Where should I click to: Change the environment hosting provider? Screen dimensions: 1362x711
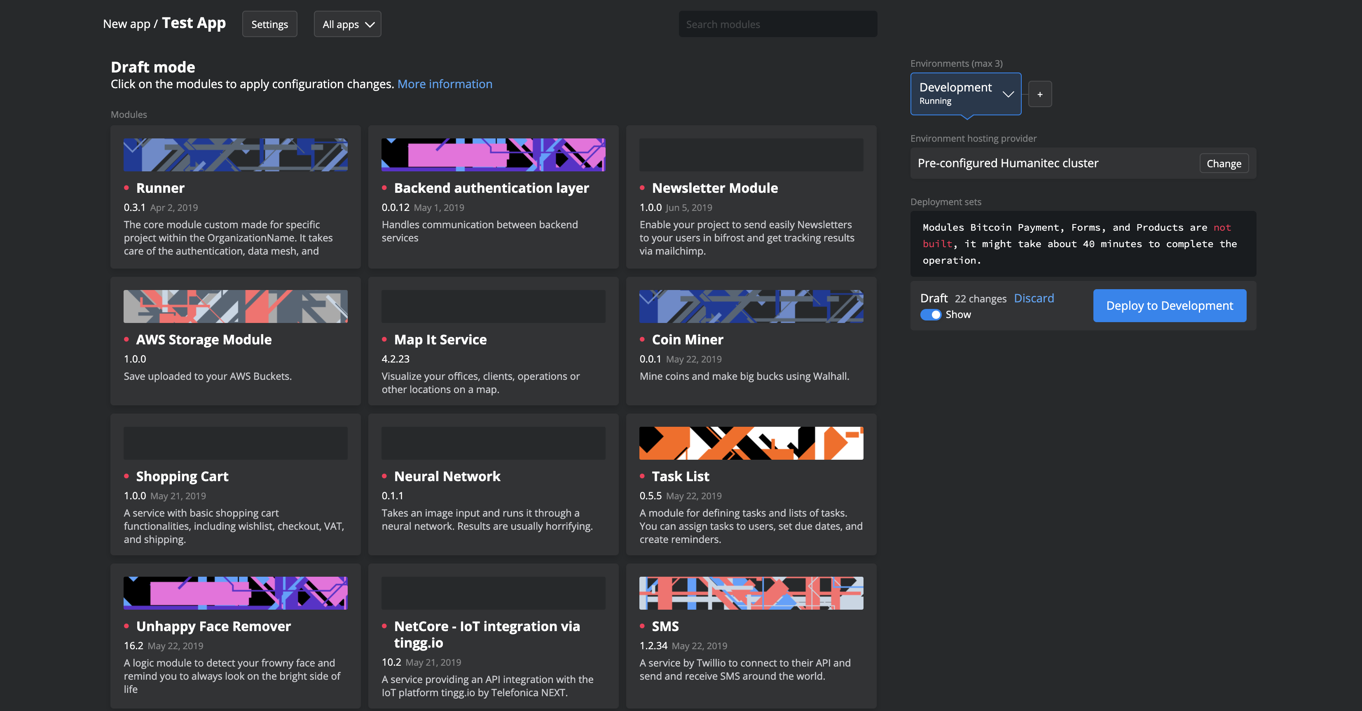tap(1224, 164)
